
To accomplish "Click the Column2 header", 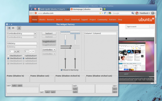I will point(104,33).
